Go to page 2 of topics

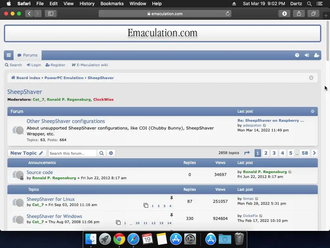266,153
